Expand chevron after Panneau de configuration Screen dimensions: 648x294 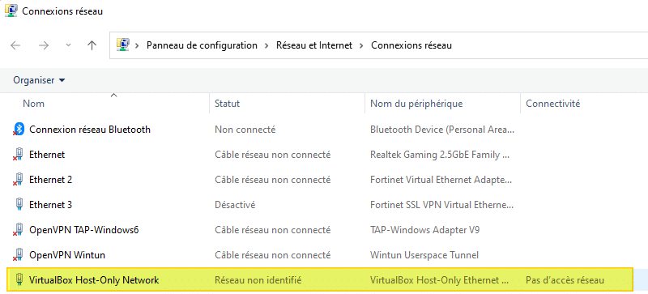(x=267, y=45)
